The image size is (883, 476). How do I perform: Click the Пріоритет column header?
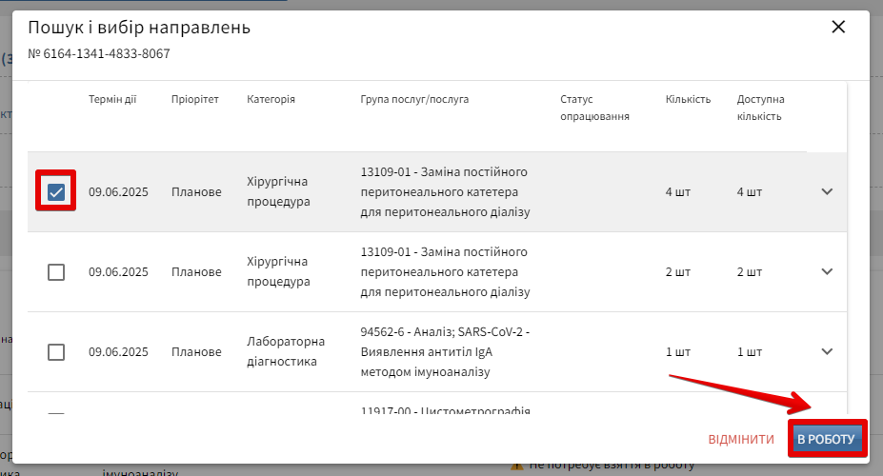pos(194,99)
